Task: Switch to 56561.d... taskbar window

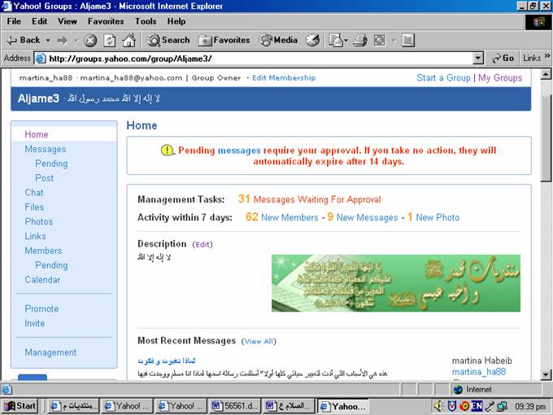Action: [x=235, y=406]
